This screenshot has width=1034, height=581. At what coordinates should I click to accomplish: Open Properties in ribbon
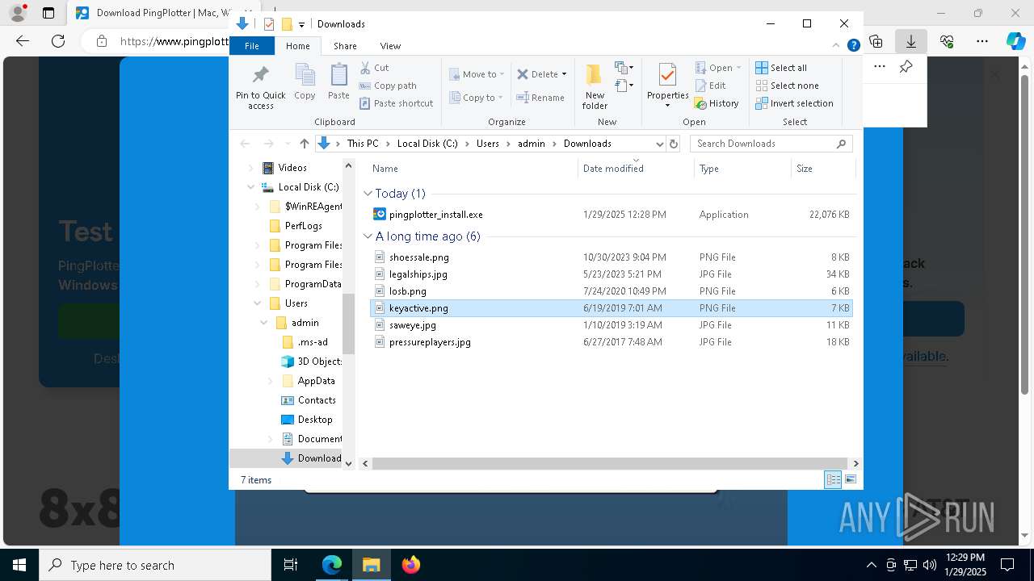click(667, 86)
